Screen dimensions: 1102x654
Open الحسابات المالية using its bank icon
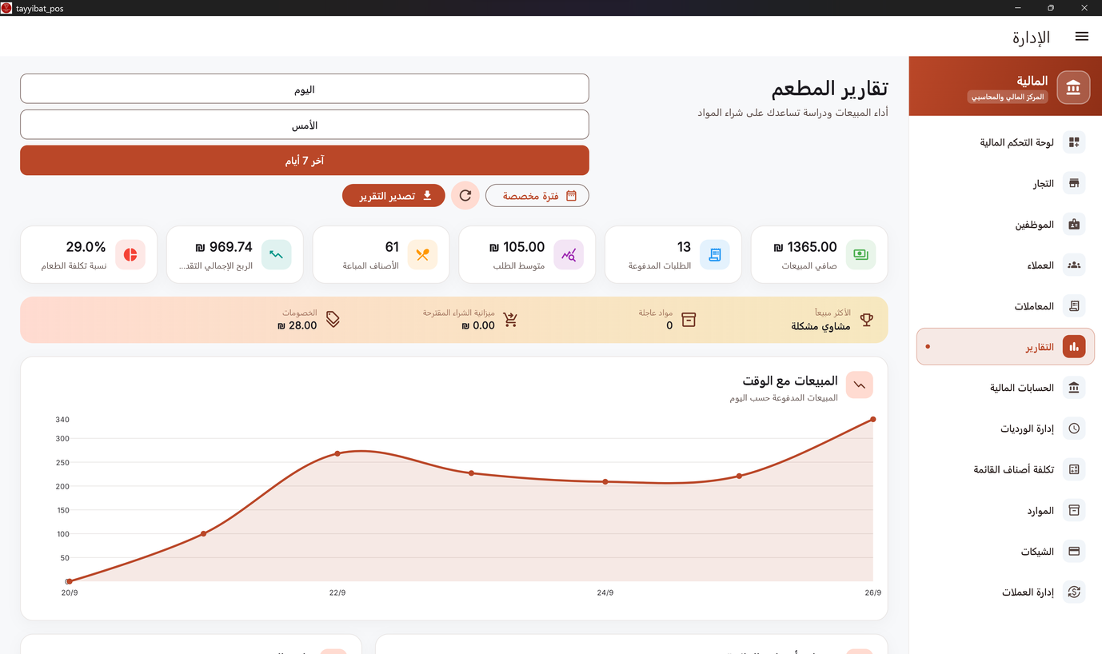(x=1074, y=388)
